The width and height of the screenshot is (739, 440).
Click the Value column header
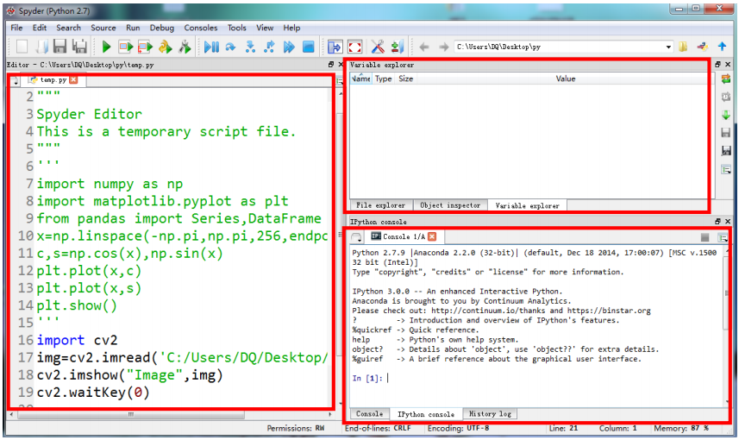[565, 79]
